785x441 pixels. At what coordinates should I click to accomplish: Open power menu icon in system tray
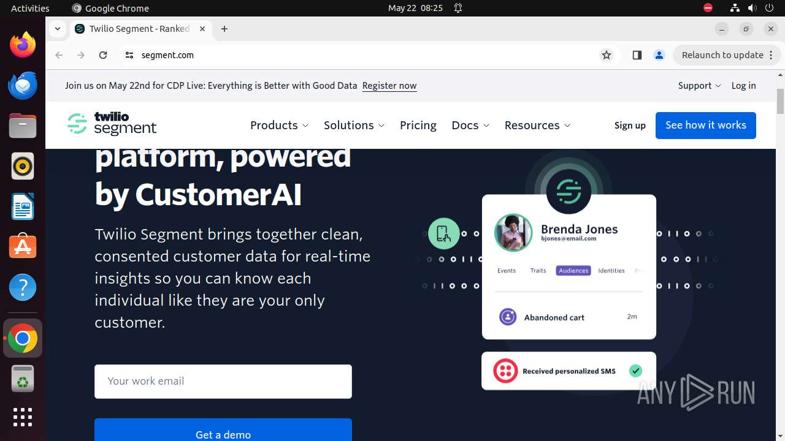click(x=769, y=8)
